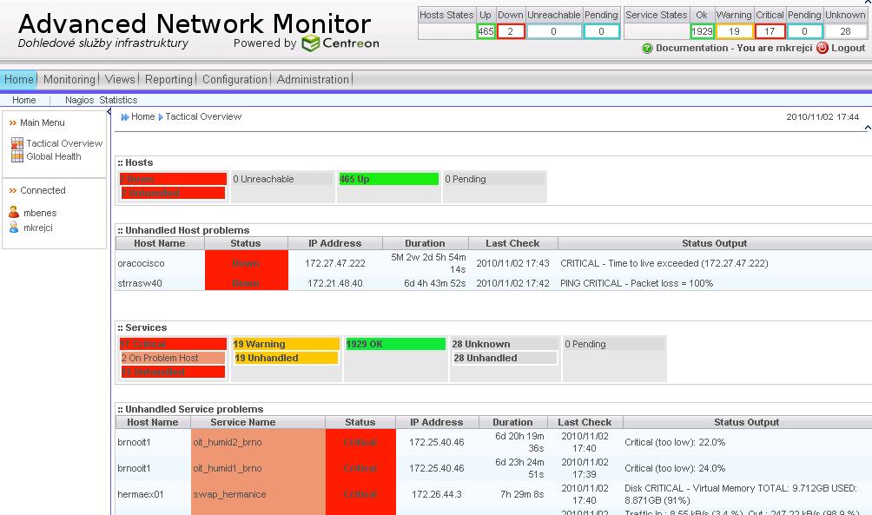Open the Monitoring menu
Image resolution: width=872 pixels, height=515 pixels.
69,79
